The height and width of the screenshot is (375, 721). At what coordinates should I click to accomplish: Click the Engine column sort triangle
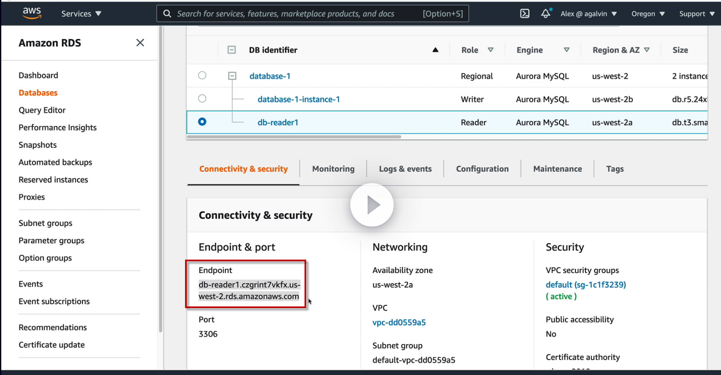point(566,50)
